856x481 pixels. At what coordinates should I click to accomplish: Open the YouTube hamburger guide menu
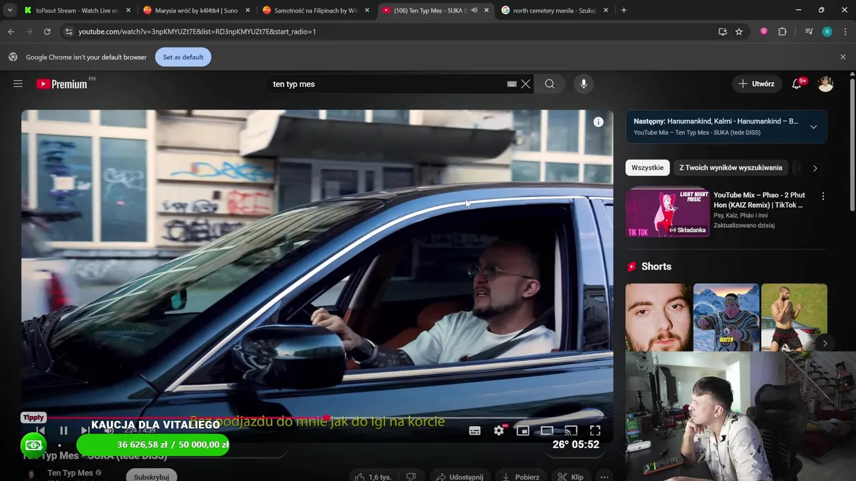tap(18, 84)
